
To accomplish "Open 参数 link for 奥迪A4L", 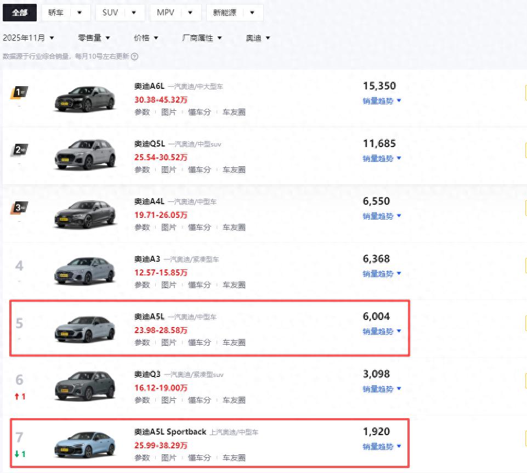I will pyautogui.click(x=142, y=227).
